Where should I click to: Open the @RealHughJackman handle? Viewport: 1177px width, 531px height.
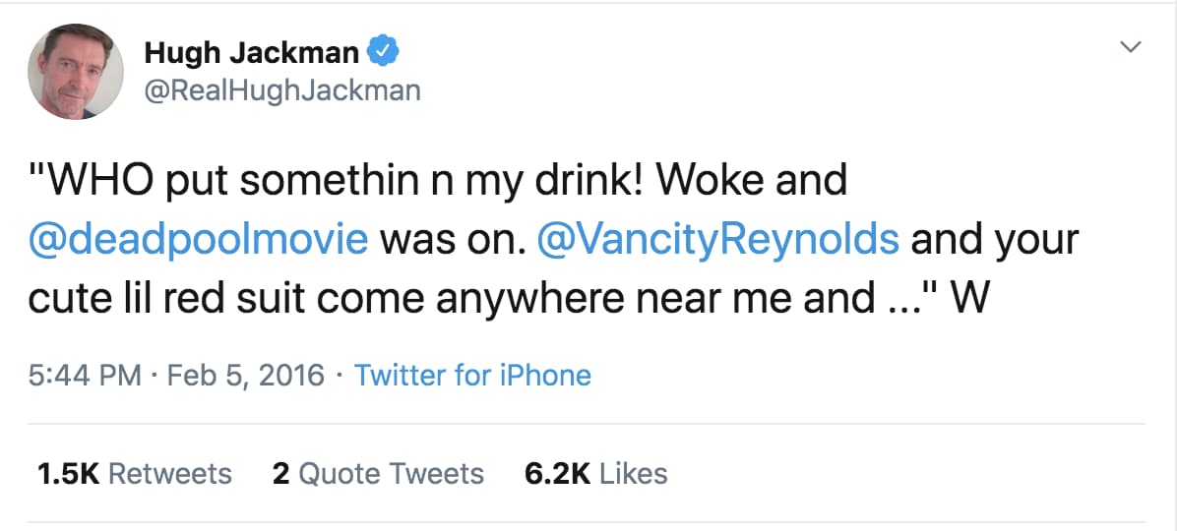pyautogui.click(x=282, y=90)
